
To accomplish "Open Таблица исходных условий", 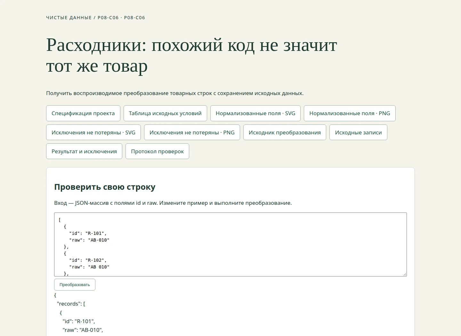I will point(165,113).
